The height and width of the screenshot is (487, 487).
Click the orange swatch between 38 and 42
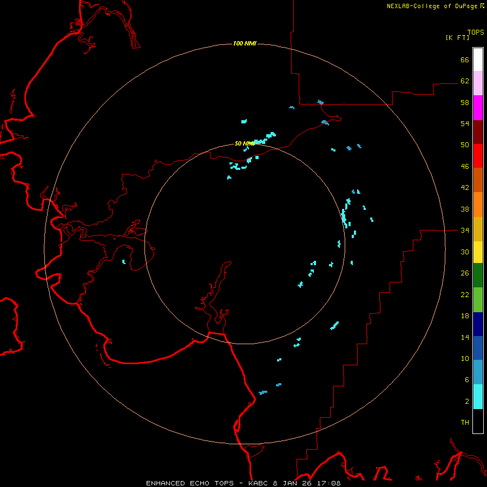478,205
